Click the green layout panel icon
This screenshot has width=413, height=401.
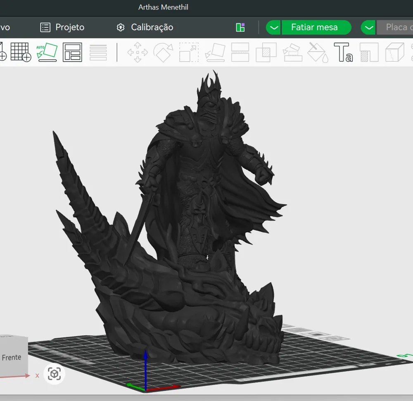click(240, 27)
